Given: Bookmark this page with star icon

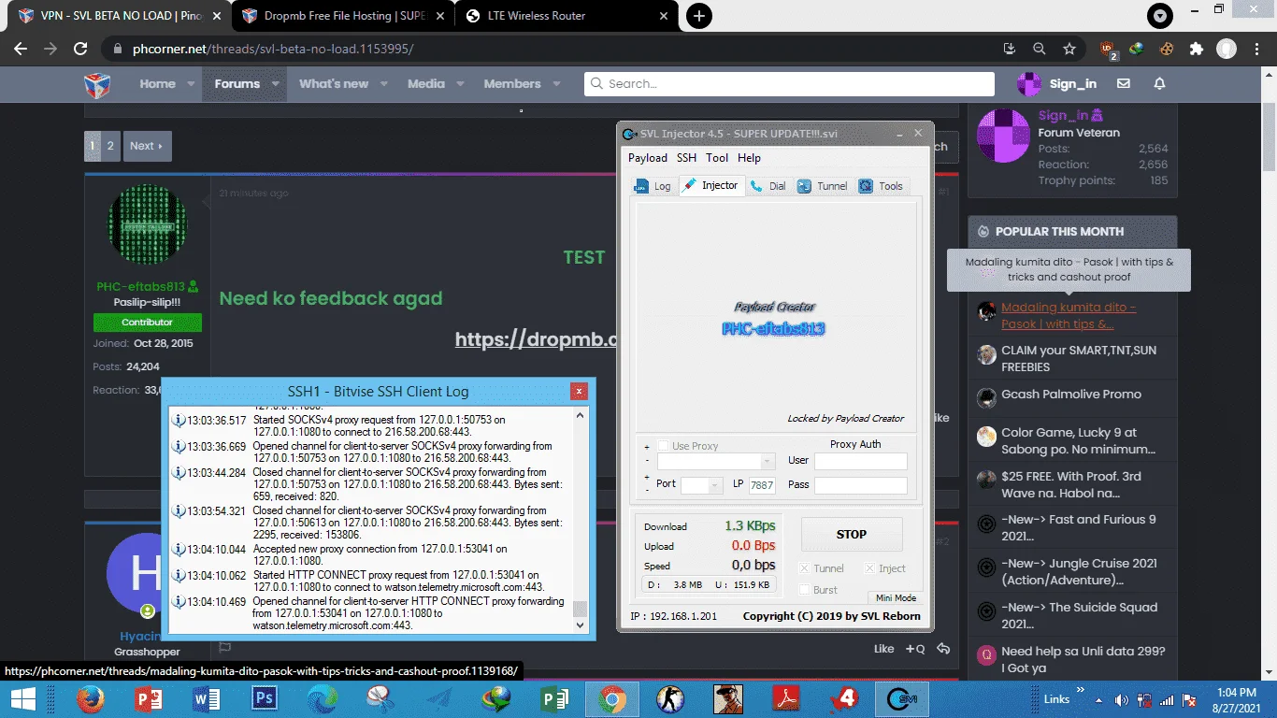Looking at the screenshot, I should (1069, 49).
